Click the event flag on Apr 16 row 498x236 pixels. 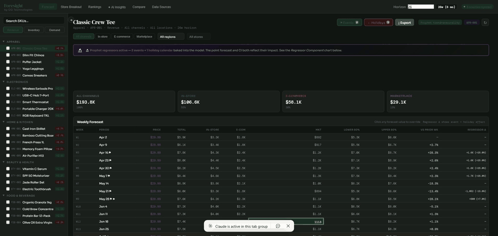click(110, 153)
